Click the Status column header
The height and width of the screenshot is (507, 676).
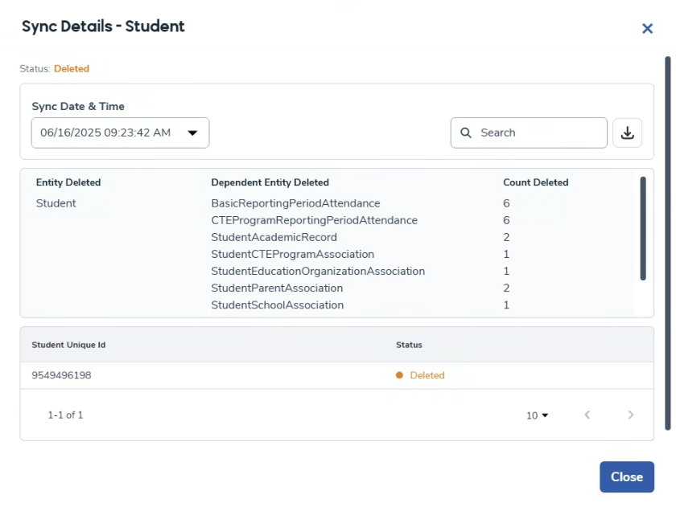[x=409, y=345]
